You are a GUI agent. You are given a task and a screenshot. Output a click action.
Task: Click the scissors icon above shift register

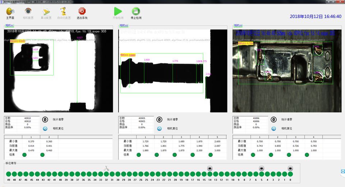(x=106, y=168)
